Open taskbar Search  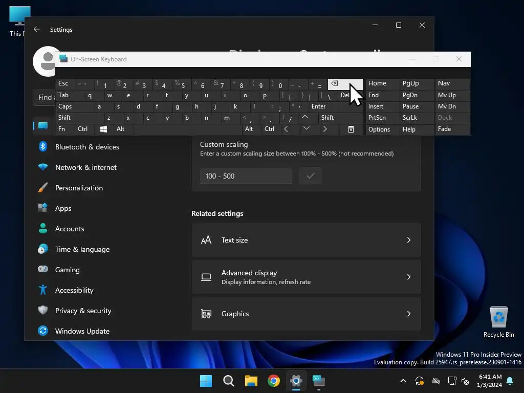point(229,381)
